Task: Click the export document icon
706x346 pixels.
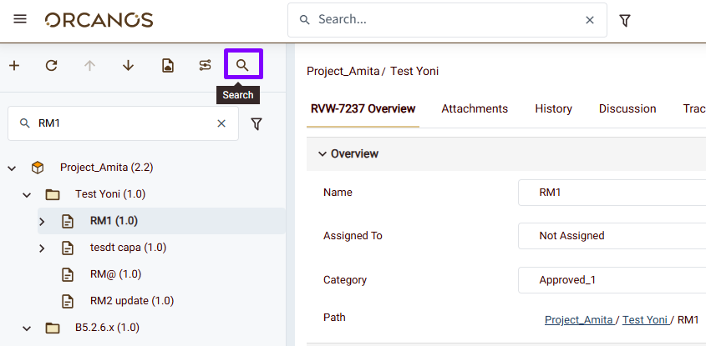Action: [x=168, y=65]
